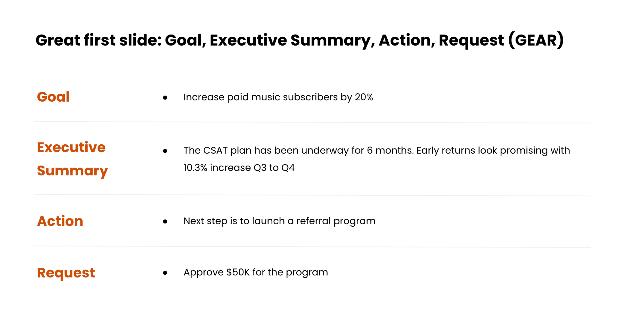Click the '(GEAR)' acronym in the title
Viewport: 619px width, 320px height.
coord(536,40)
